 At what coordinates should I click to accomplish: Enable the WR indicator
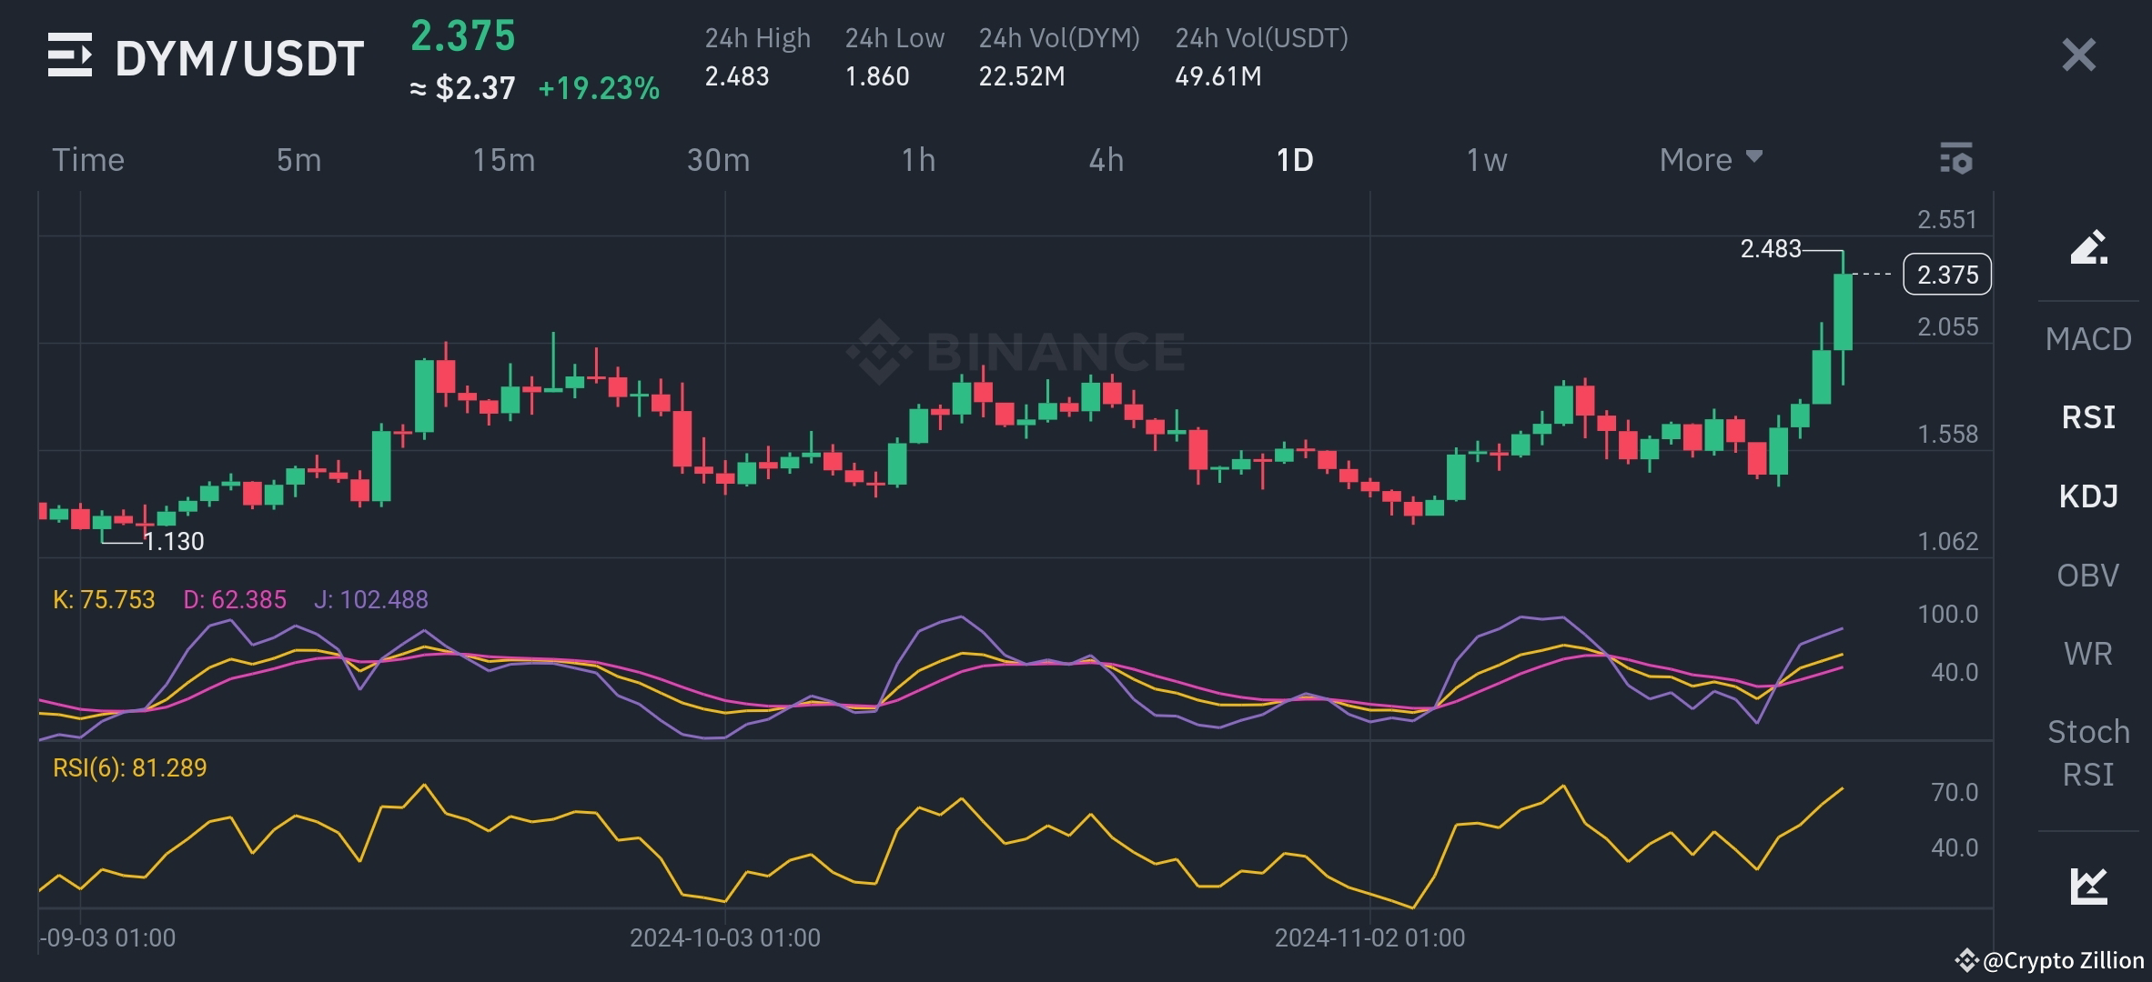2090,653
